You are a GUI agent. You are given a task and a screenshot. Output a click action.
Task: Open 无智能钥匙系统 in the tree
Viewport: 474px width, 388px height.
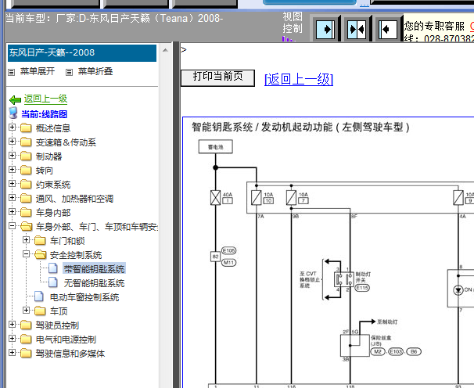tap(94, 283)
